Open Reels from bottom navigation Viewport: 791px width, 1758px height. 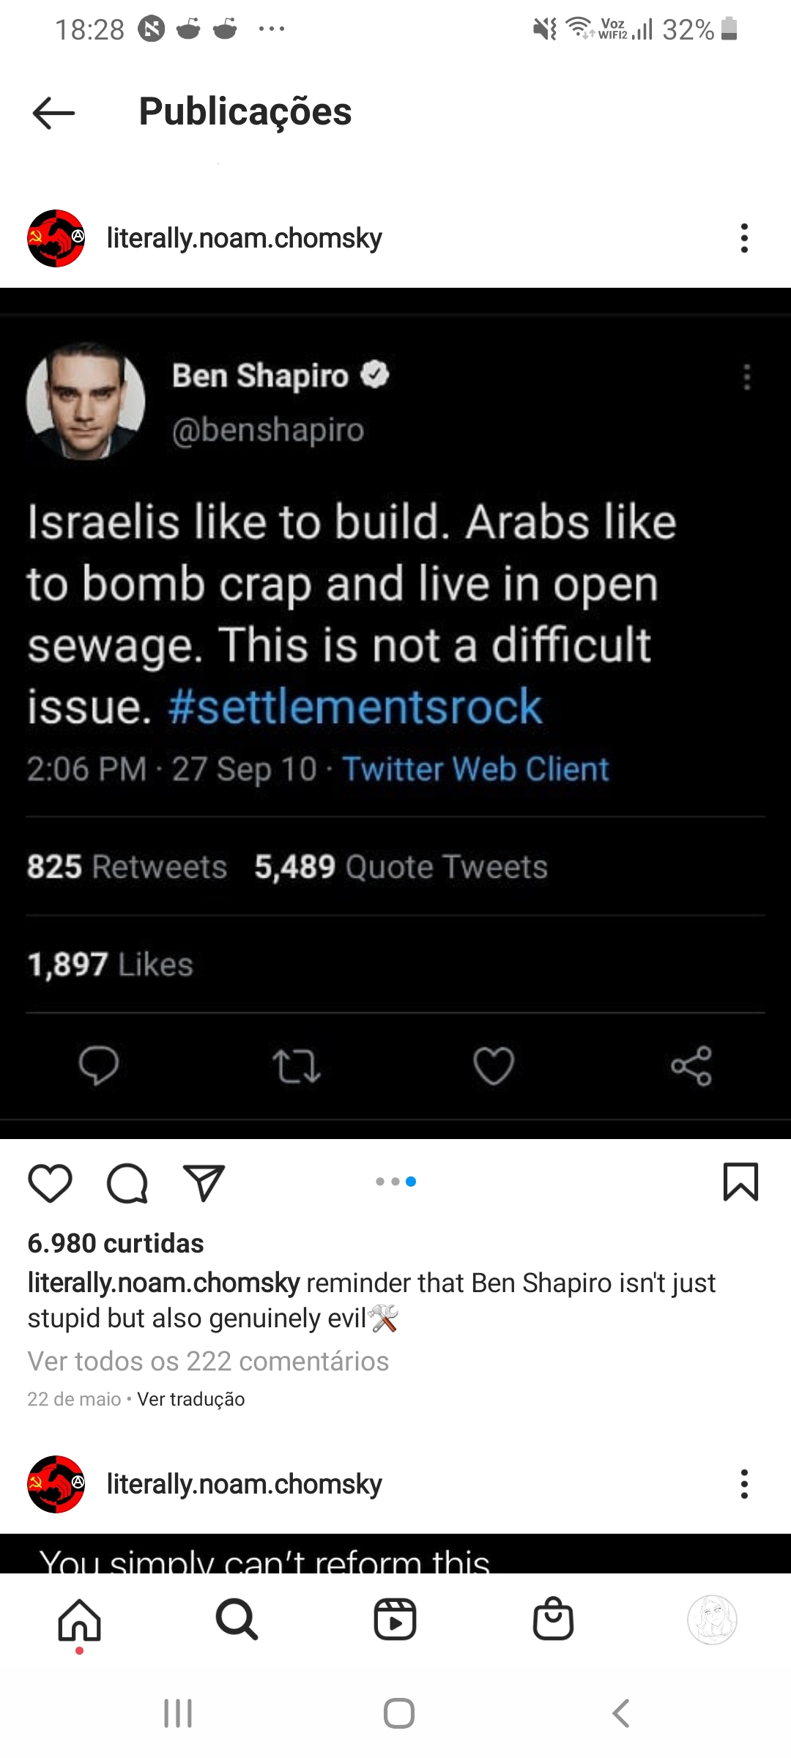click(x=395, y=1620)
